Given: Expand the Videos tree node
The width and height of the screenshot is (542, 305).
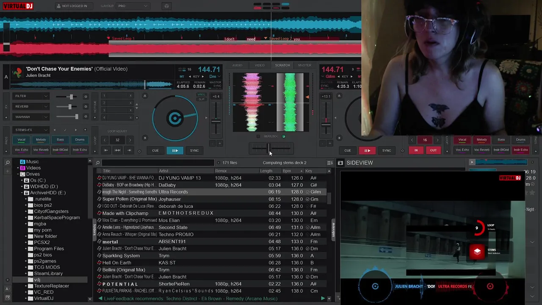Looking at the screenshot, I should point(17,168).
